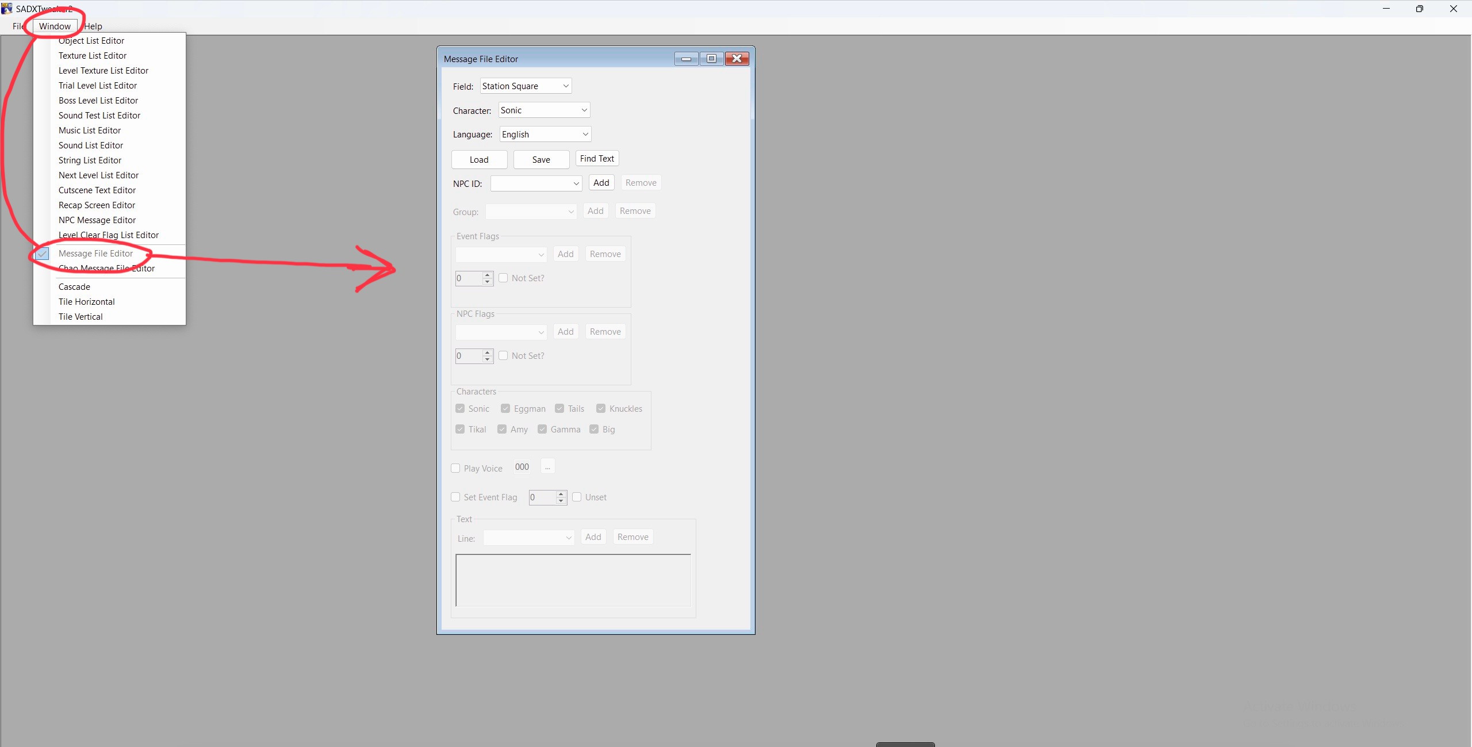Open the Help menu
Screen dimensions: 1472x747
94,26
